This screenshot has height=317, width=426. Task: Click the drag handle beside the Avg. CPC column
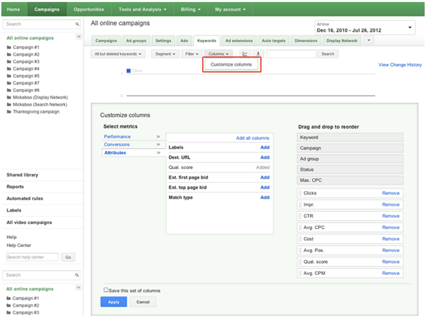300,227
